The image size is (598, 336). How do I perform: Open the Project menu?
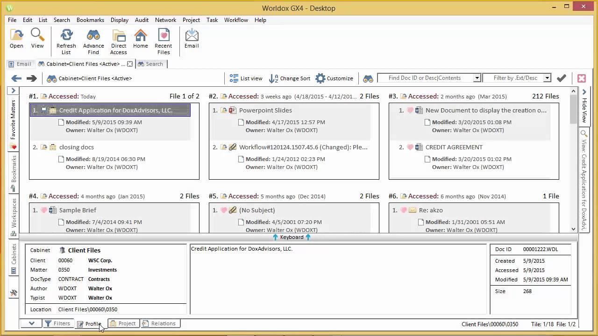point(191,20)
